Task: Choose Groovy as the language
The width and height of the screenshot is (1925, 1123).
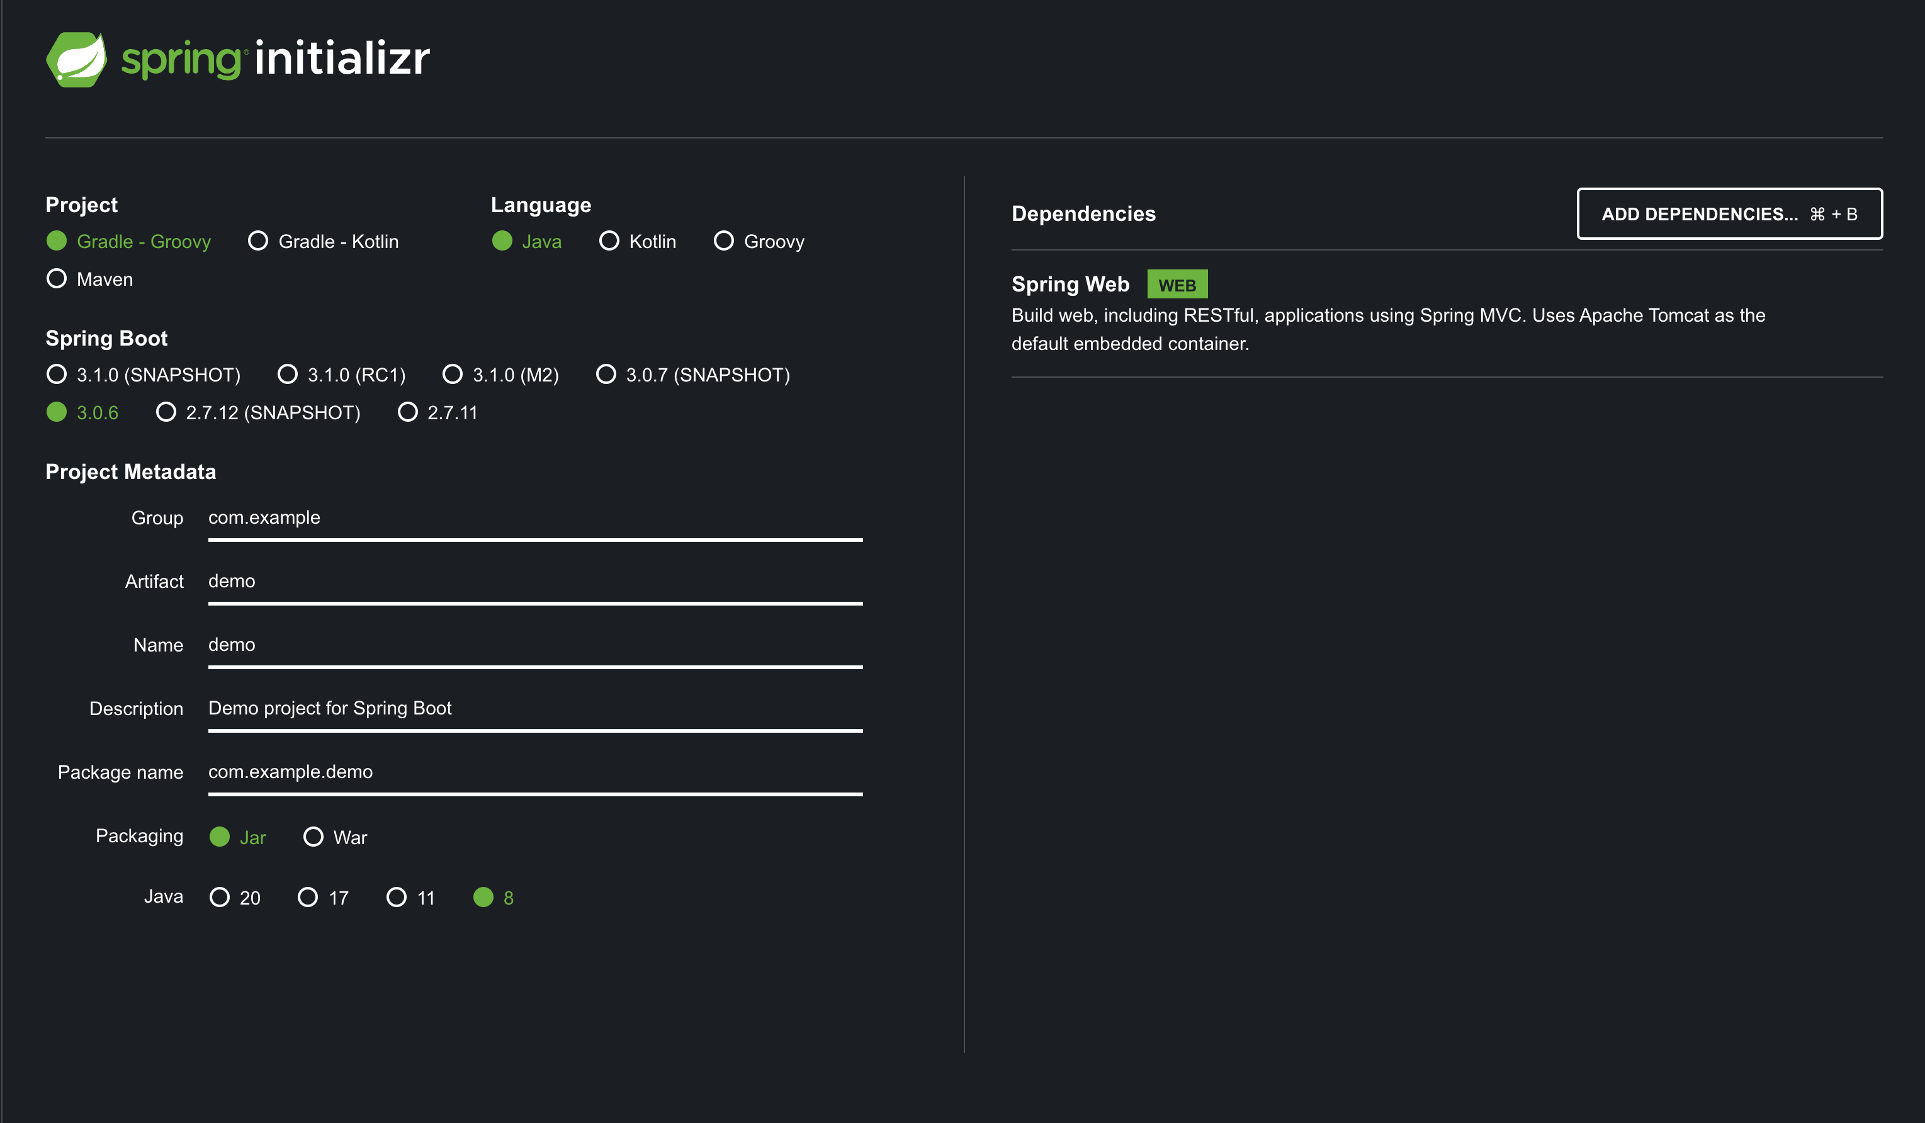Action: point(723,241)
